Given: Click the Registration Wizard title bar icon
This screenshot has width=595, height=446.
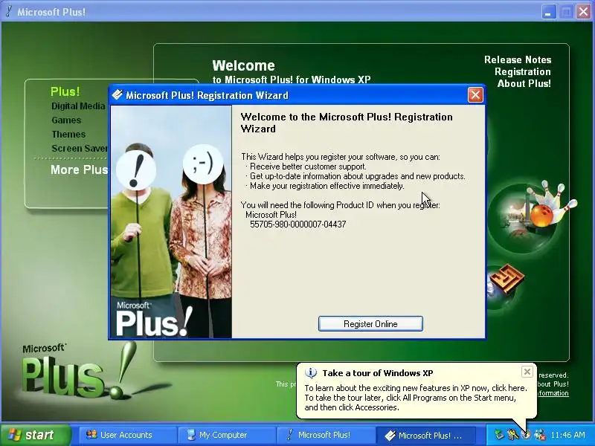Looking at the screenshot, I should (118, 95).
